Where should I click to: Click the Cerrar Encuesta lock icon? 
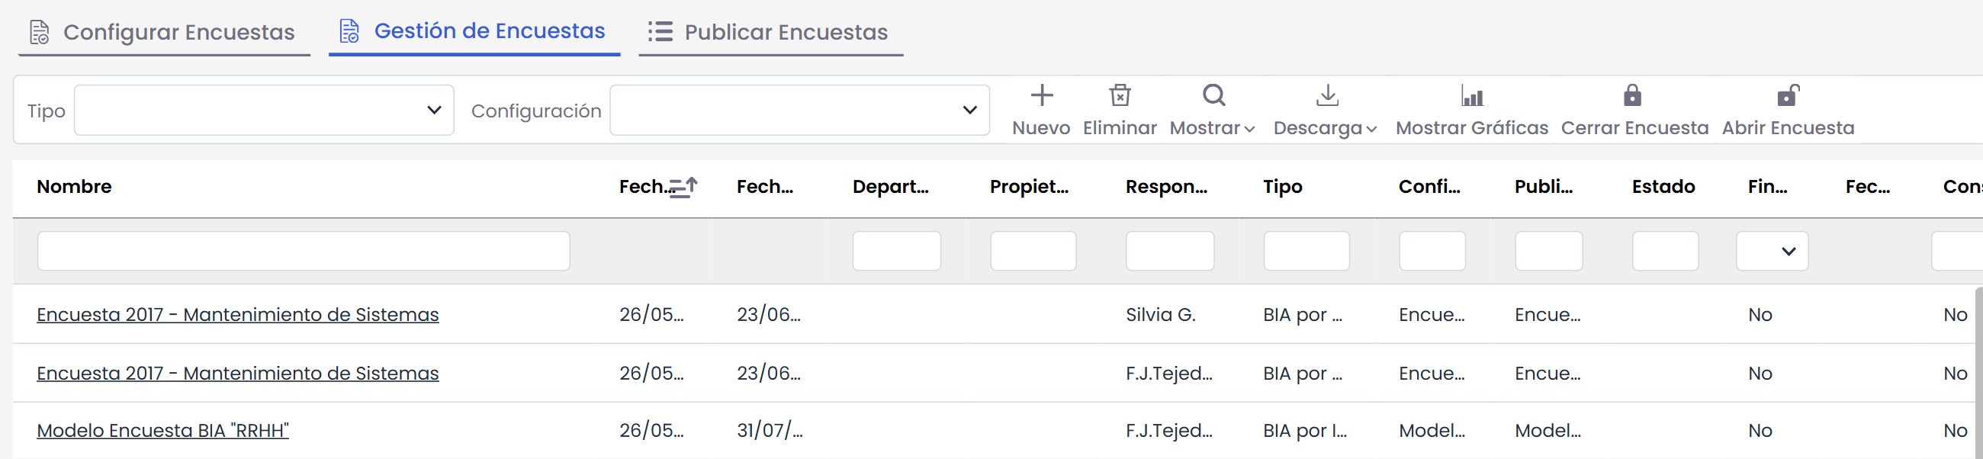coord(1632,95)
